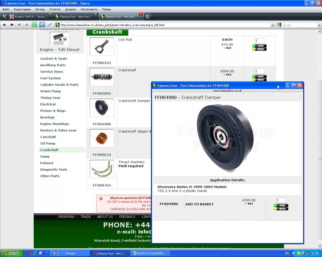Open Fuel System category

[50, 78]
